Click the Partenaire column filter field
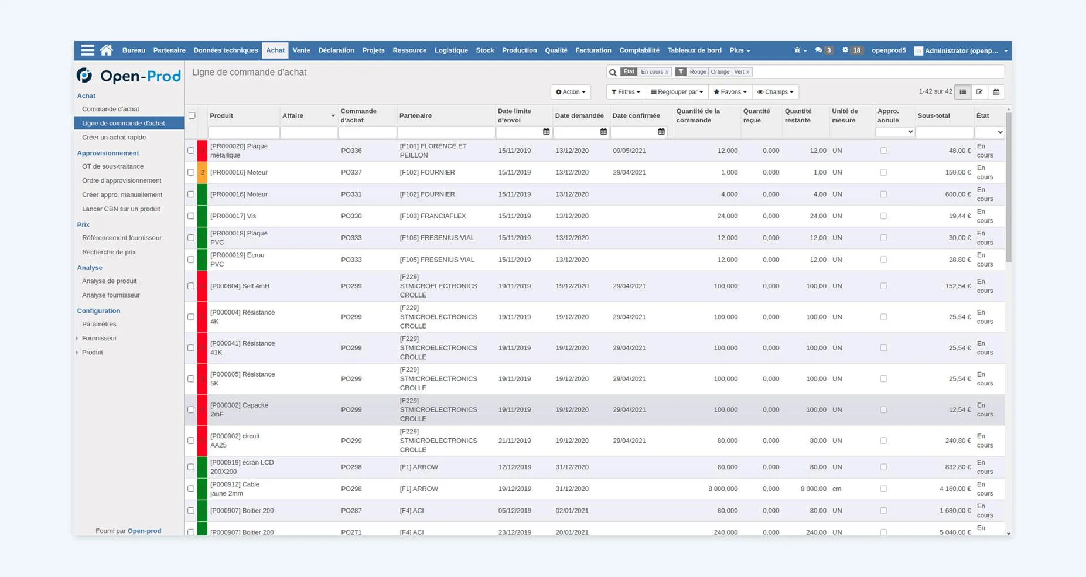The image size is (1086, 577). [446, 132]
